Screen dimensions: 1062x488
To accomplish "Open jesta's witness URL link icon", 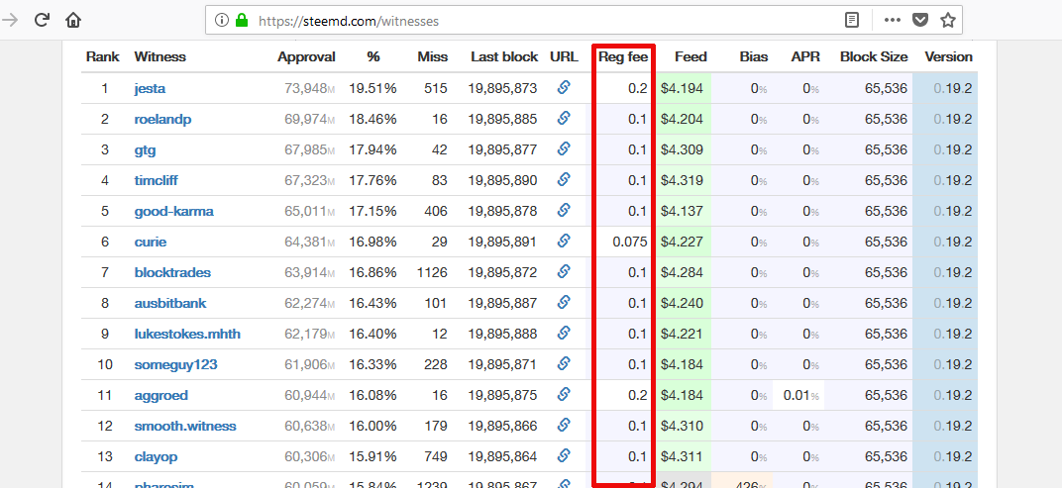I will 564,87.
